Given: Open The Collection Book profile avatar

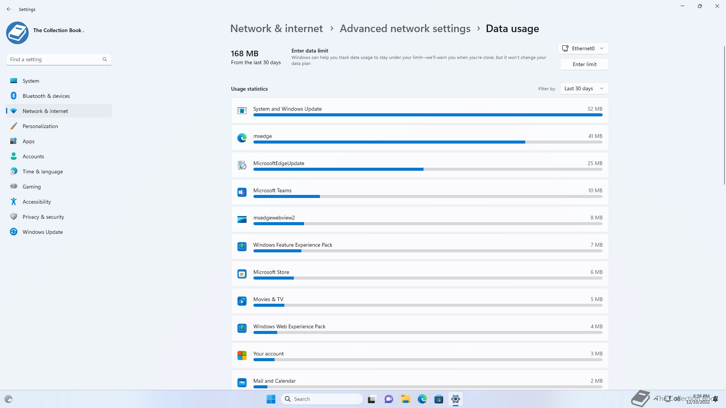Looking at the screenshot, I should [x=17, y=32].
